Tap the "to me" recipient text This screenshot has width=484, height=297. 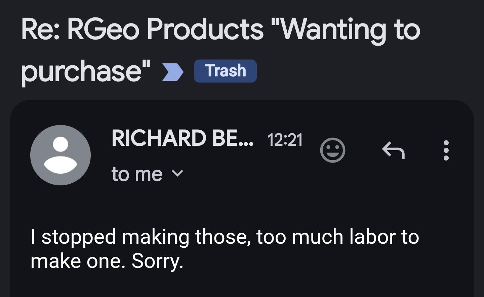click(137, 174)
